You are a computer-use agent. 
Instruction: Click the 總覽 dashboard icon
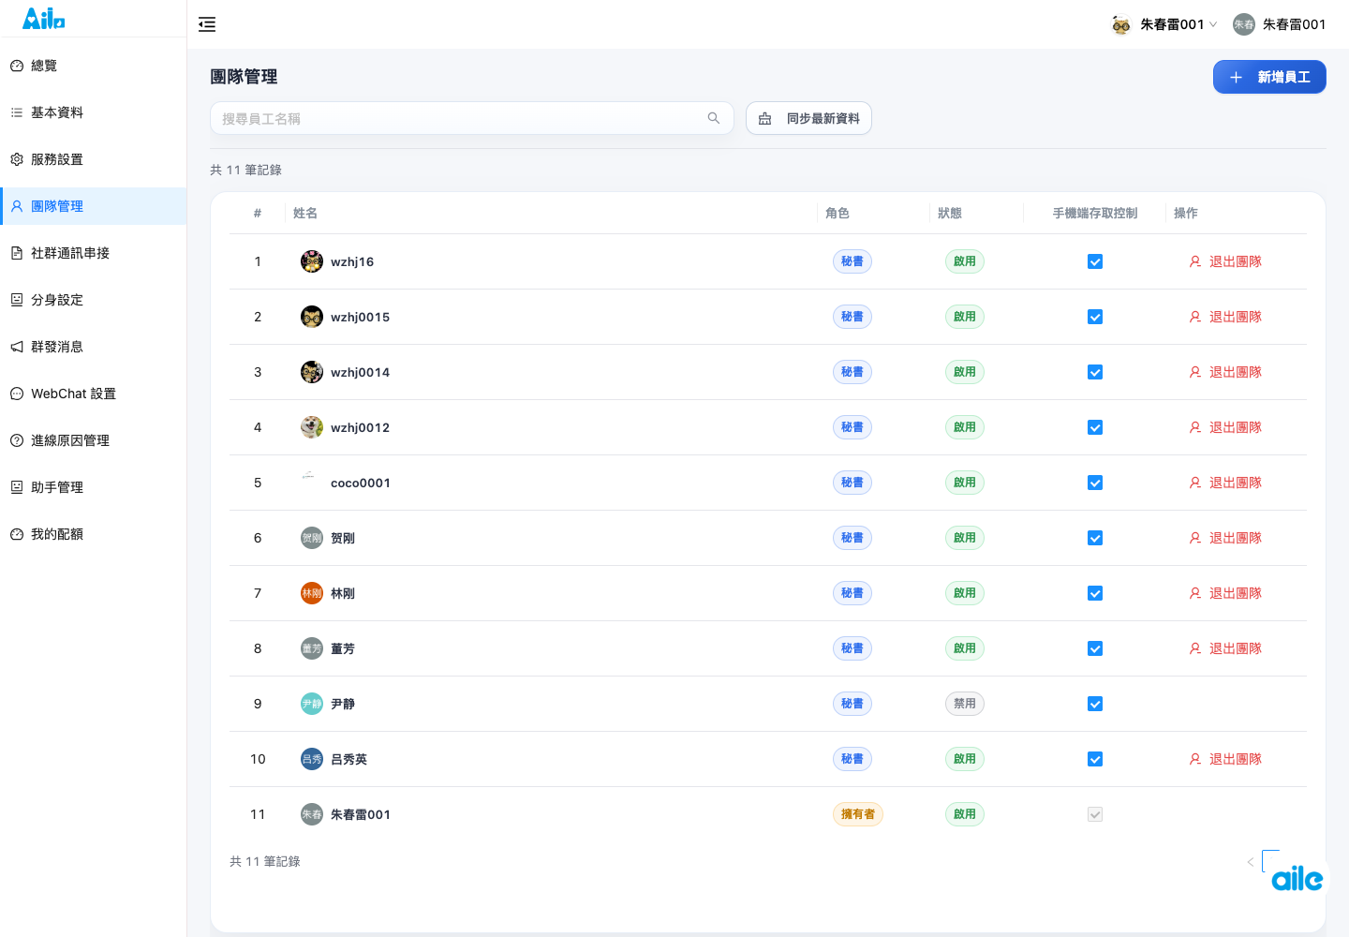click(17, 66)
